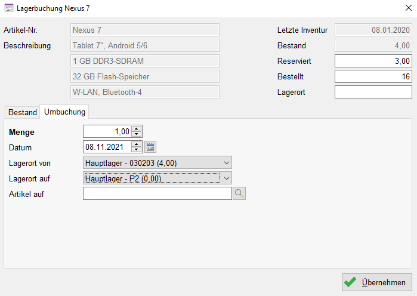Viewport: 417px width, 296px height.
Task: Expand the Lagerort auf dropdown
Action: (226, 178)
